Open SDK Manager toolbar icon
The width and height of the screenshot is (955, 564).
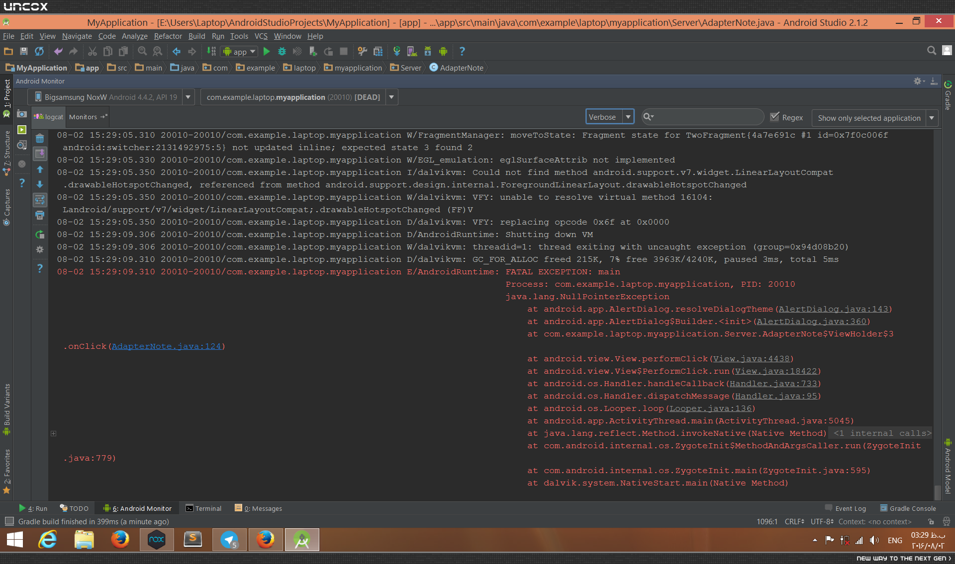[x=428, y=51]
